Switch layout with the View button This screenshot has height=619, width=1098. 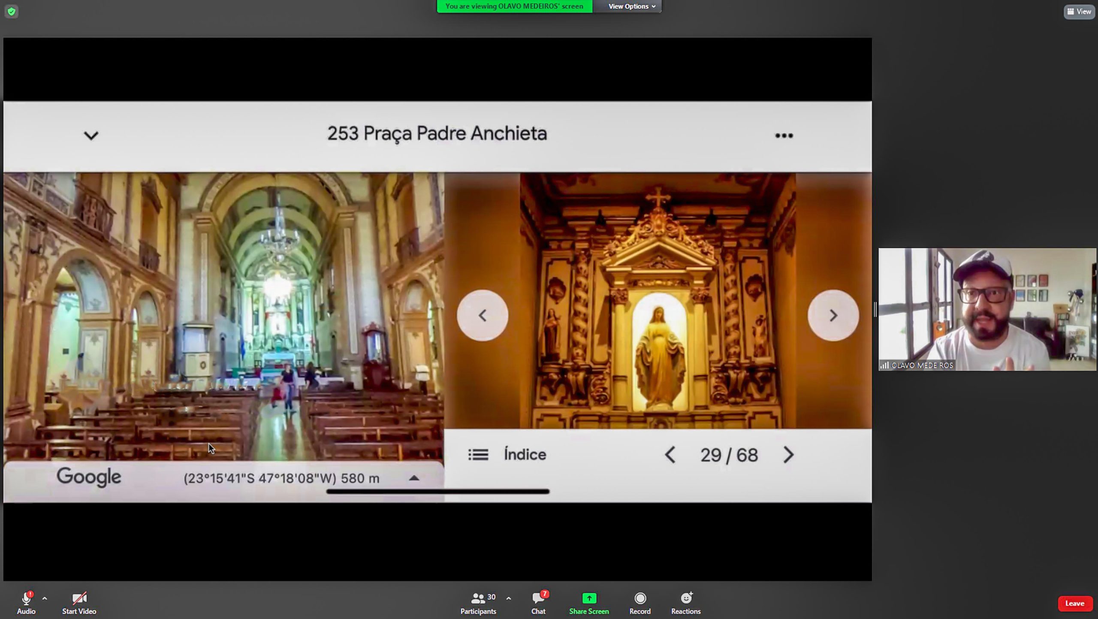[x=1079, y=12]
